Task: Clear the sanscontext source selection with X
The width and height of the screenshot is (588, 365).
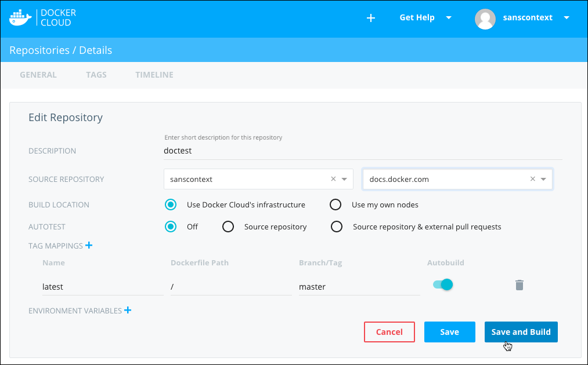Action: (x=333, y=179)
